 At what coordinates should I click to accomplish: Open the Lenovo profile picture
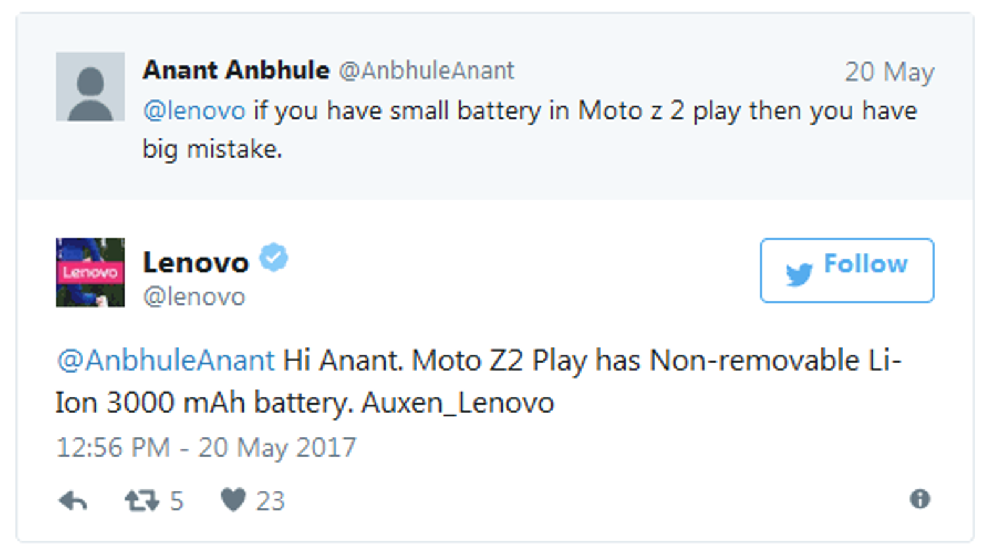[x=90, y=272]
